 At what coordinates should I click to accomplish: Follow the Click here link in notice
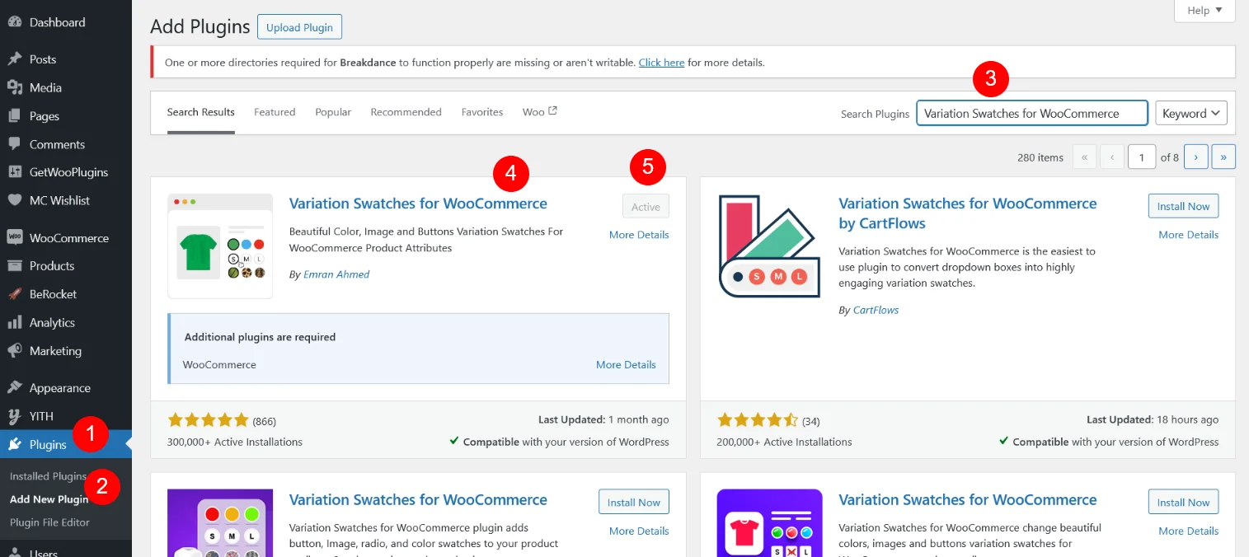coord(661,62)
